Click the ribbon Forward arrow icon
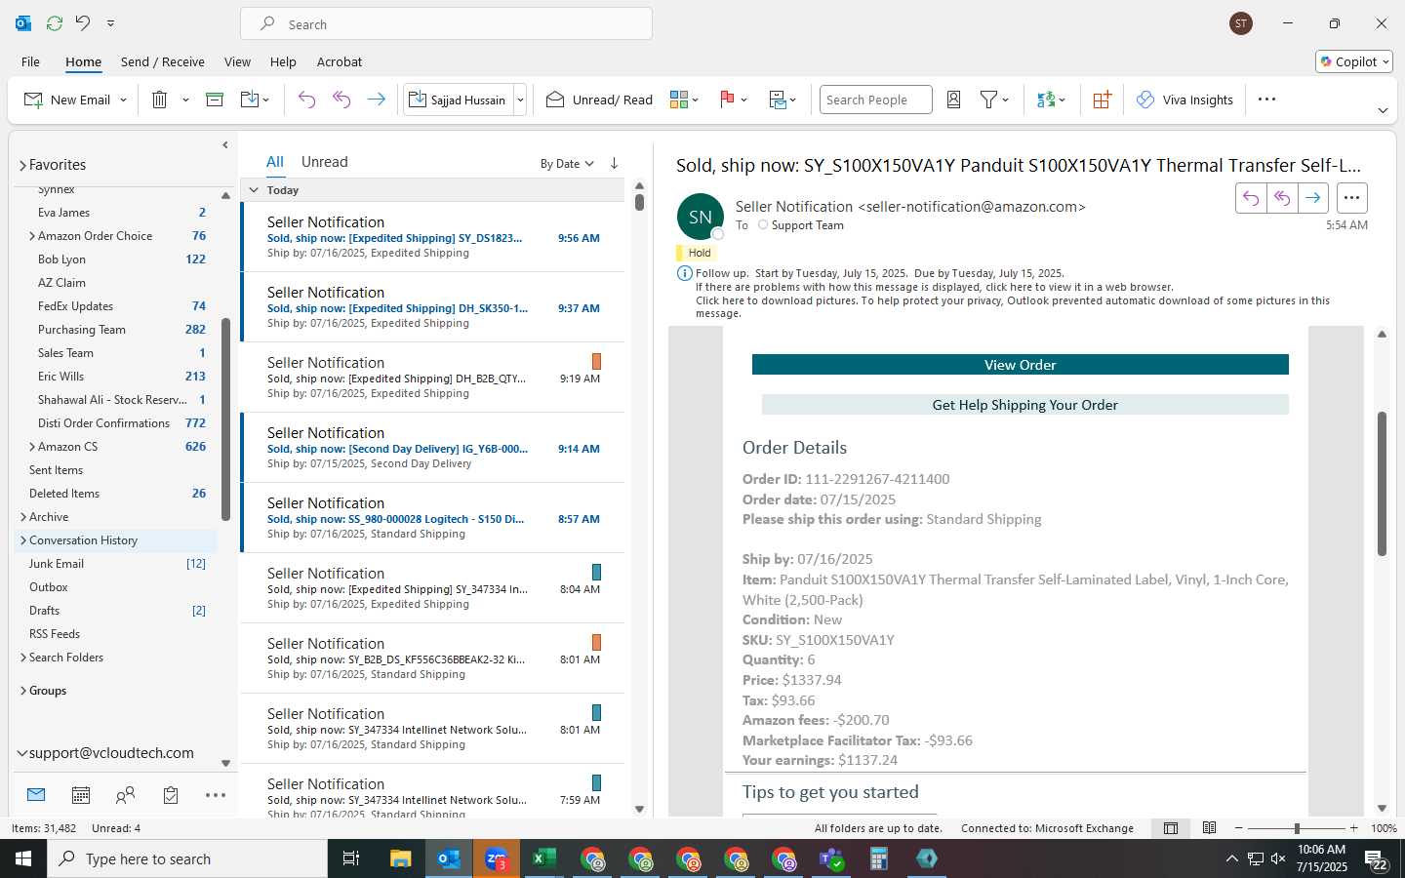 [376, 100]
